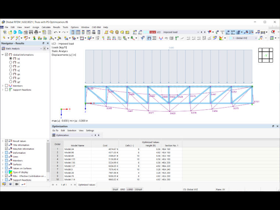Uncheck the Max/Min Information checkbox
This screenshot has width=280, height=210.
pyautogui.click(x=6, y=149)
